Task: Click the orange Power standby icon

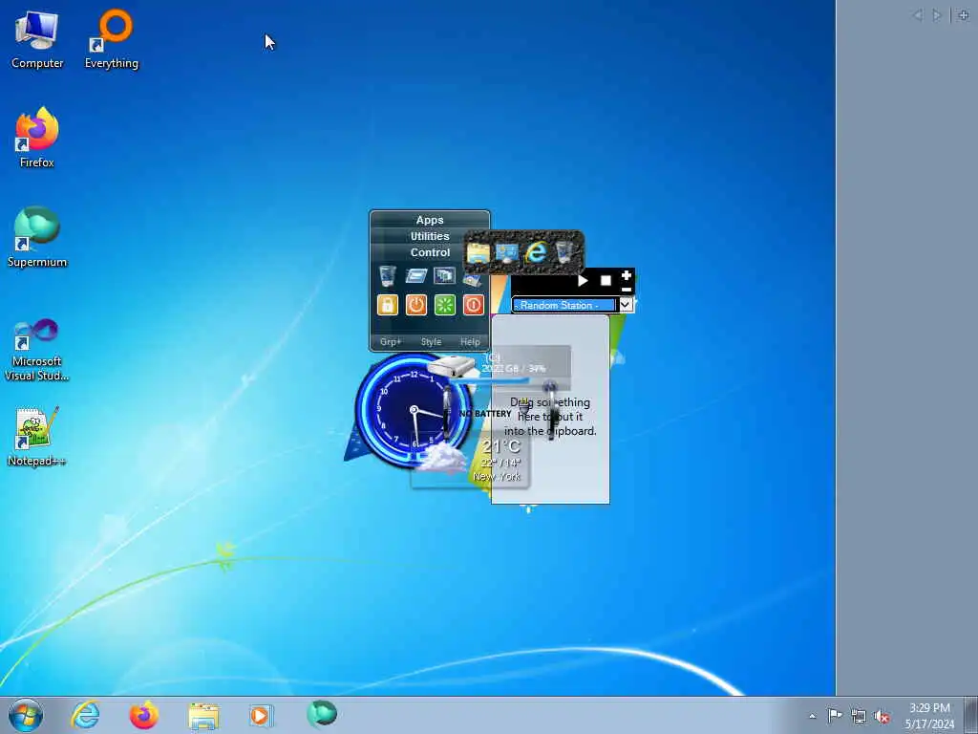Action: pyautogui.click(x=416, y=305)
